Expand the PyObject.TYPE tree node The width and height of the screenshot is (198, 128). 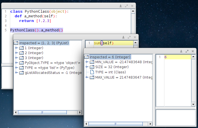click(16, 63)
